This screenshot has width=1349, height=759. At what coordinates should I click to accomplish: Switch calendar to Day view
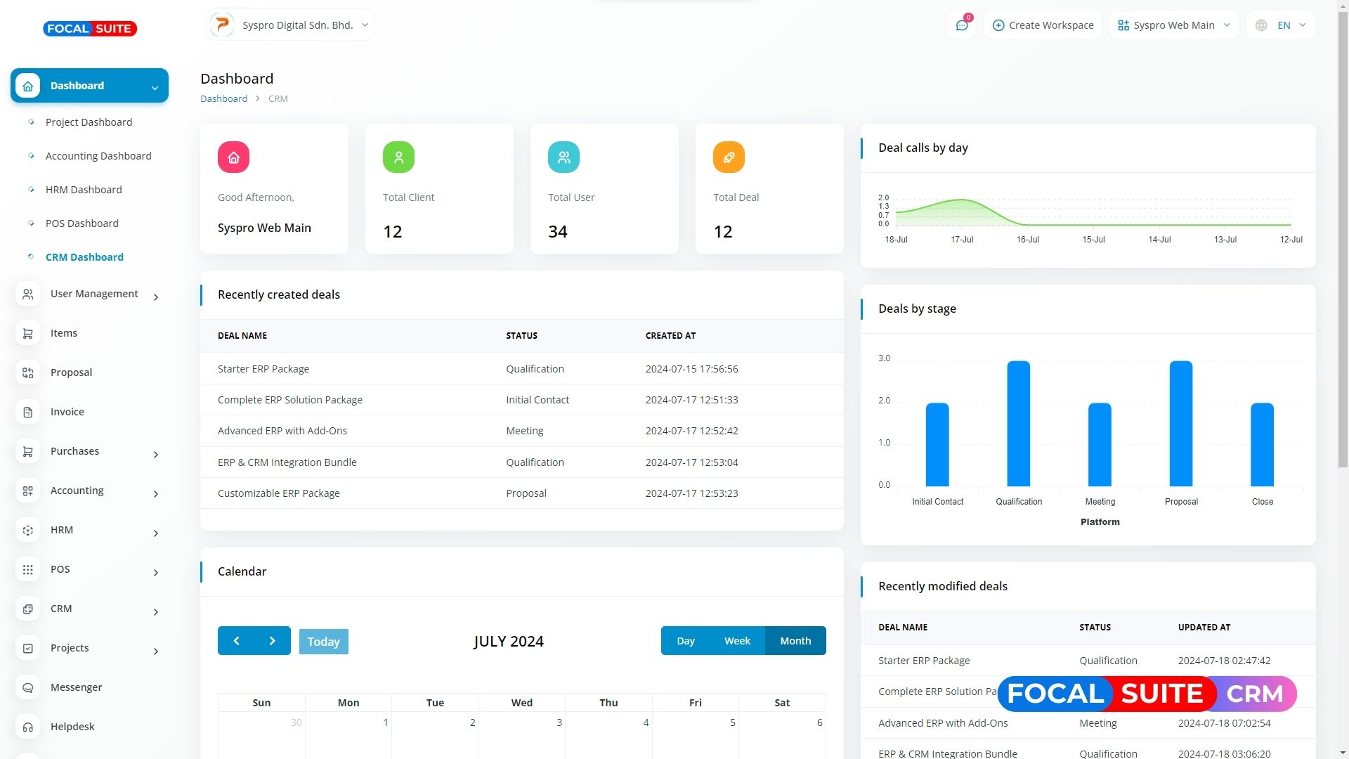tap(685, 641)
